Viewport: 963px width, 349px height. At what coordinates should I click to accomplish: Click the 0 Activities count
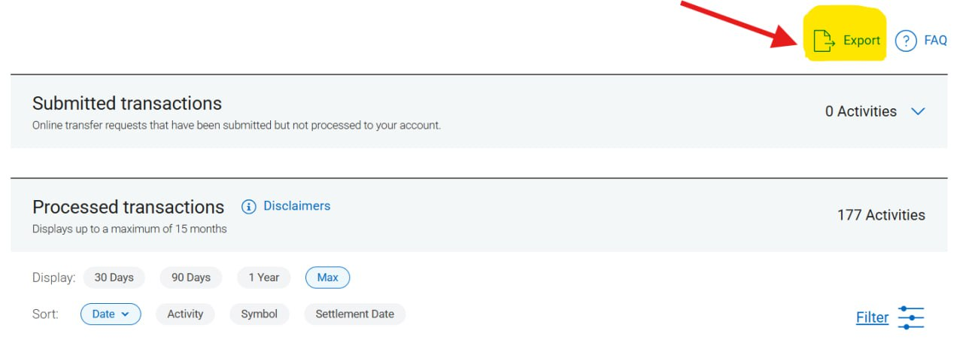pos(861,111)
